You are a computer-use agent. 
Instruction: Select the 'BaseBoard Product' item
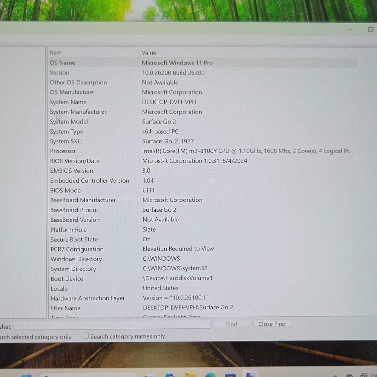click(x=76, y=210)
